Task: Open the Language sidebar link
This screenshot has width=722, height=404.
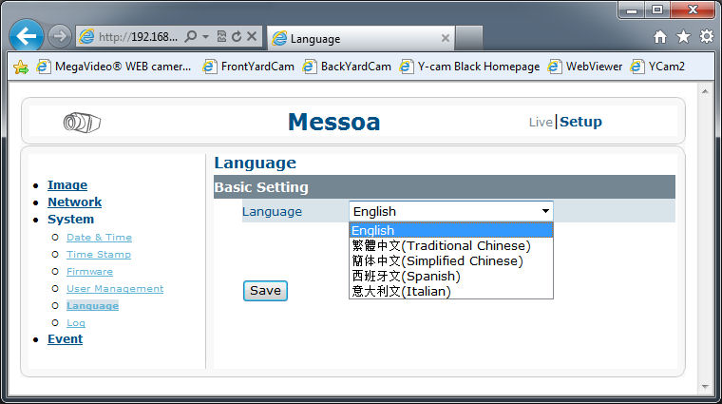Action: 92,305
